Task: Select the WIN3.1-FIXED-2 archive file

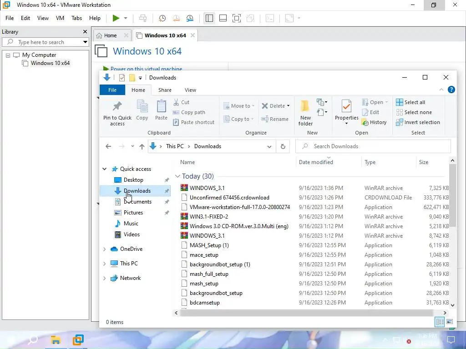Action: [x=208, y=217]
